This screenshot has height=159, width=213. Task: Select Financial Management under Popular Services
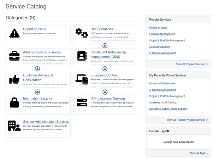pyautogui.click(x=162, y=34)
